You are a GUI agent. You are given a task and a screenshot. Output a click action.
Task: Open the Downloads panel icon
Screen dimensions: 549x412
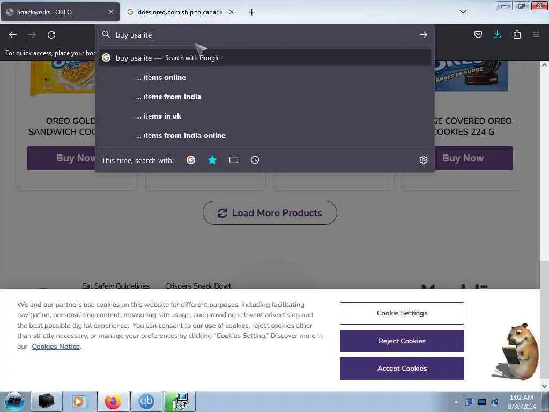click(x=497, y=34)
